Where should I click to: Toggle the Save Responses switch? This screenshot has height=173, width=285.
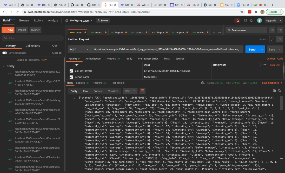pos(5,53)
